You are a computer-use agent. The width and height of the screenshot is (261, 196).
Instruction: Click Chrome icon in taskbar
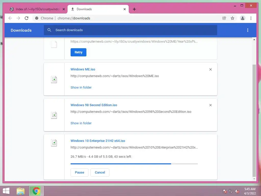36,191
